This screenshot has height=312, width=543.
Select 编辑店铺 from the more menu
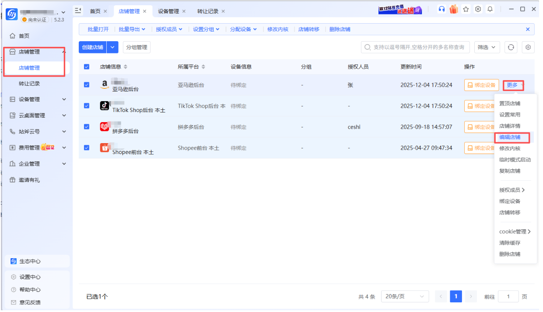tap(510, 137)
